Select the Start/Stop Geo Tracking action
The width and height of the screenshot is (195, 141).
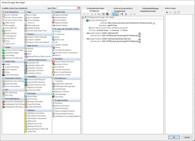(x=13, y=81)
